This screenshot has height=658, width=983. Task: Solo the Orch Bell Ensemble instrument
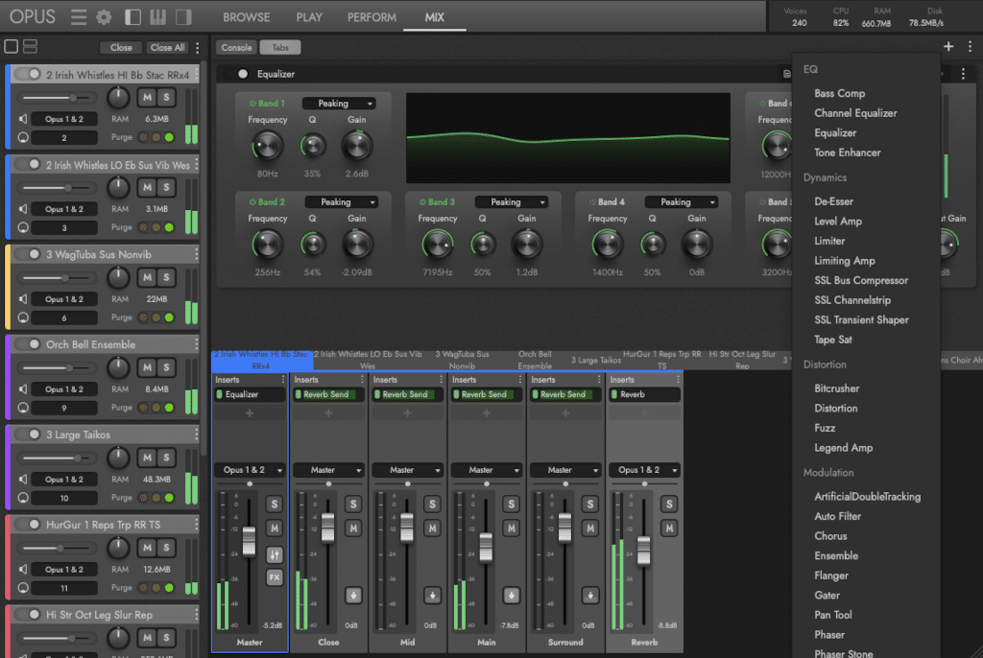(166, 367)
